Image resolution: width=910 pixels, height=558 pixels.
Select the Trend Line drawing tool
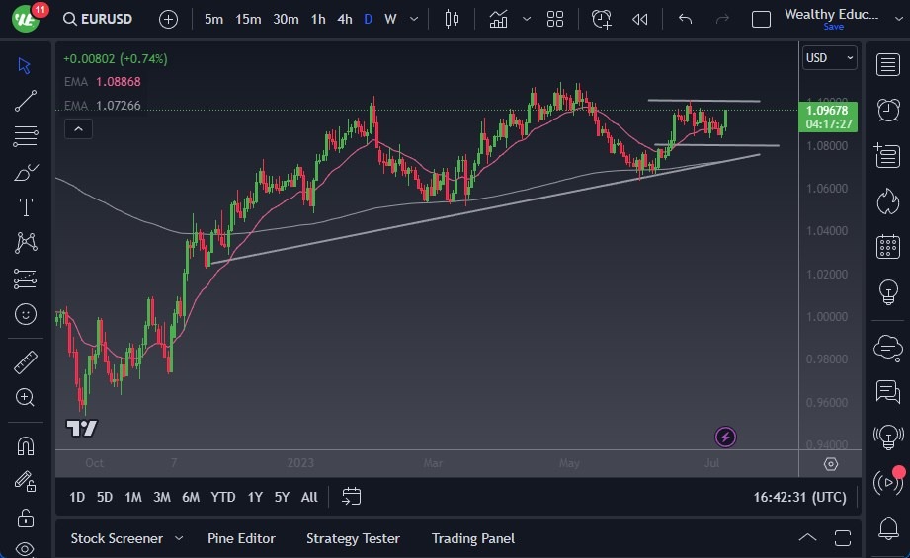26,101
